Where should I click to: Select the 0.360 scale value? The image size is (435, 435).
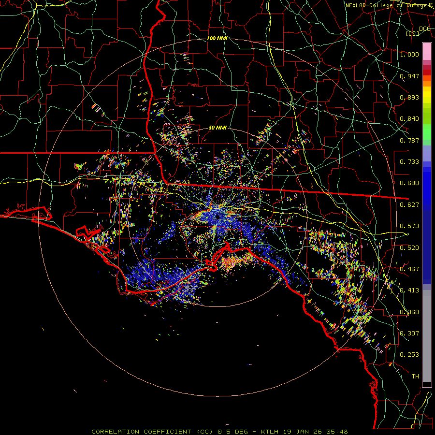409,312
